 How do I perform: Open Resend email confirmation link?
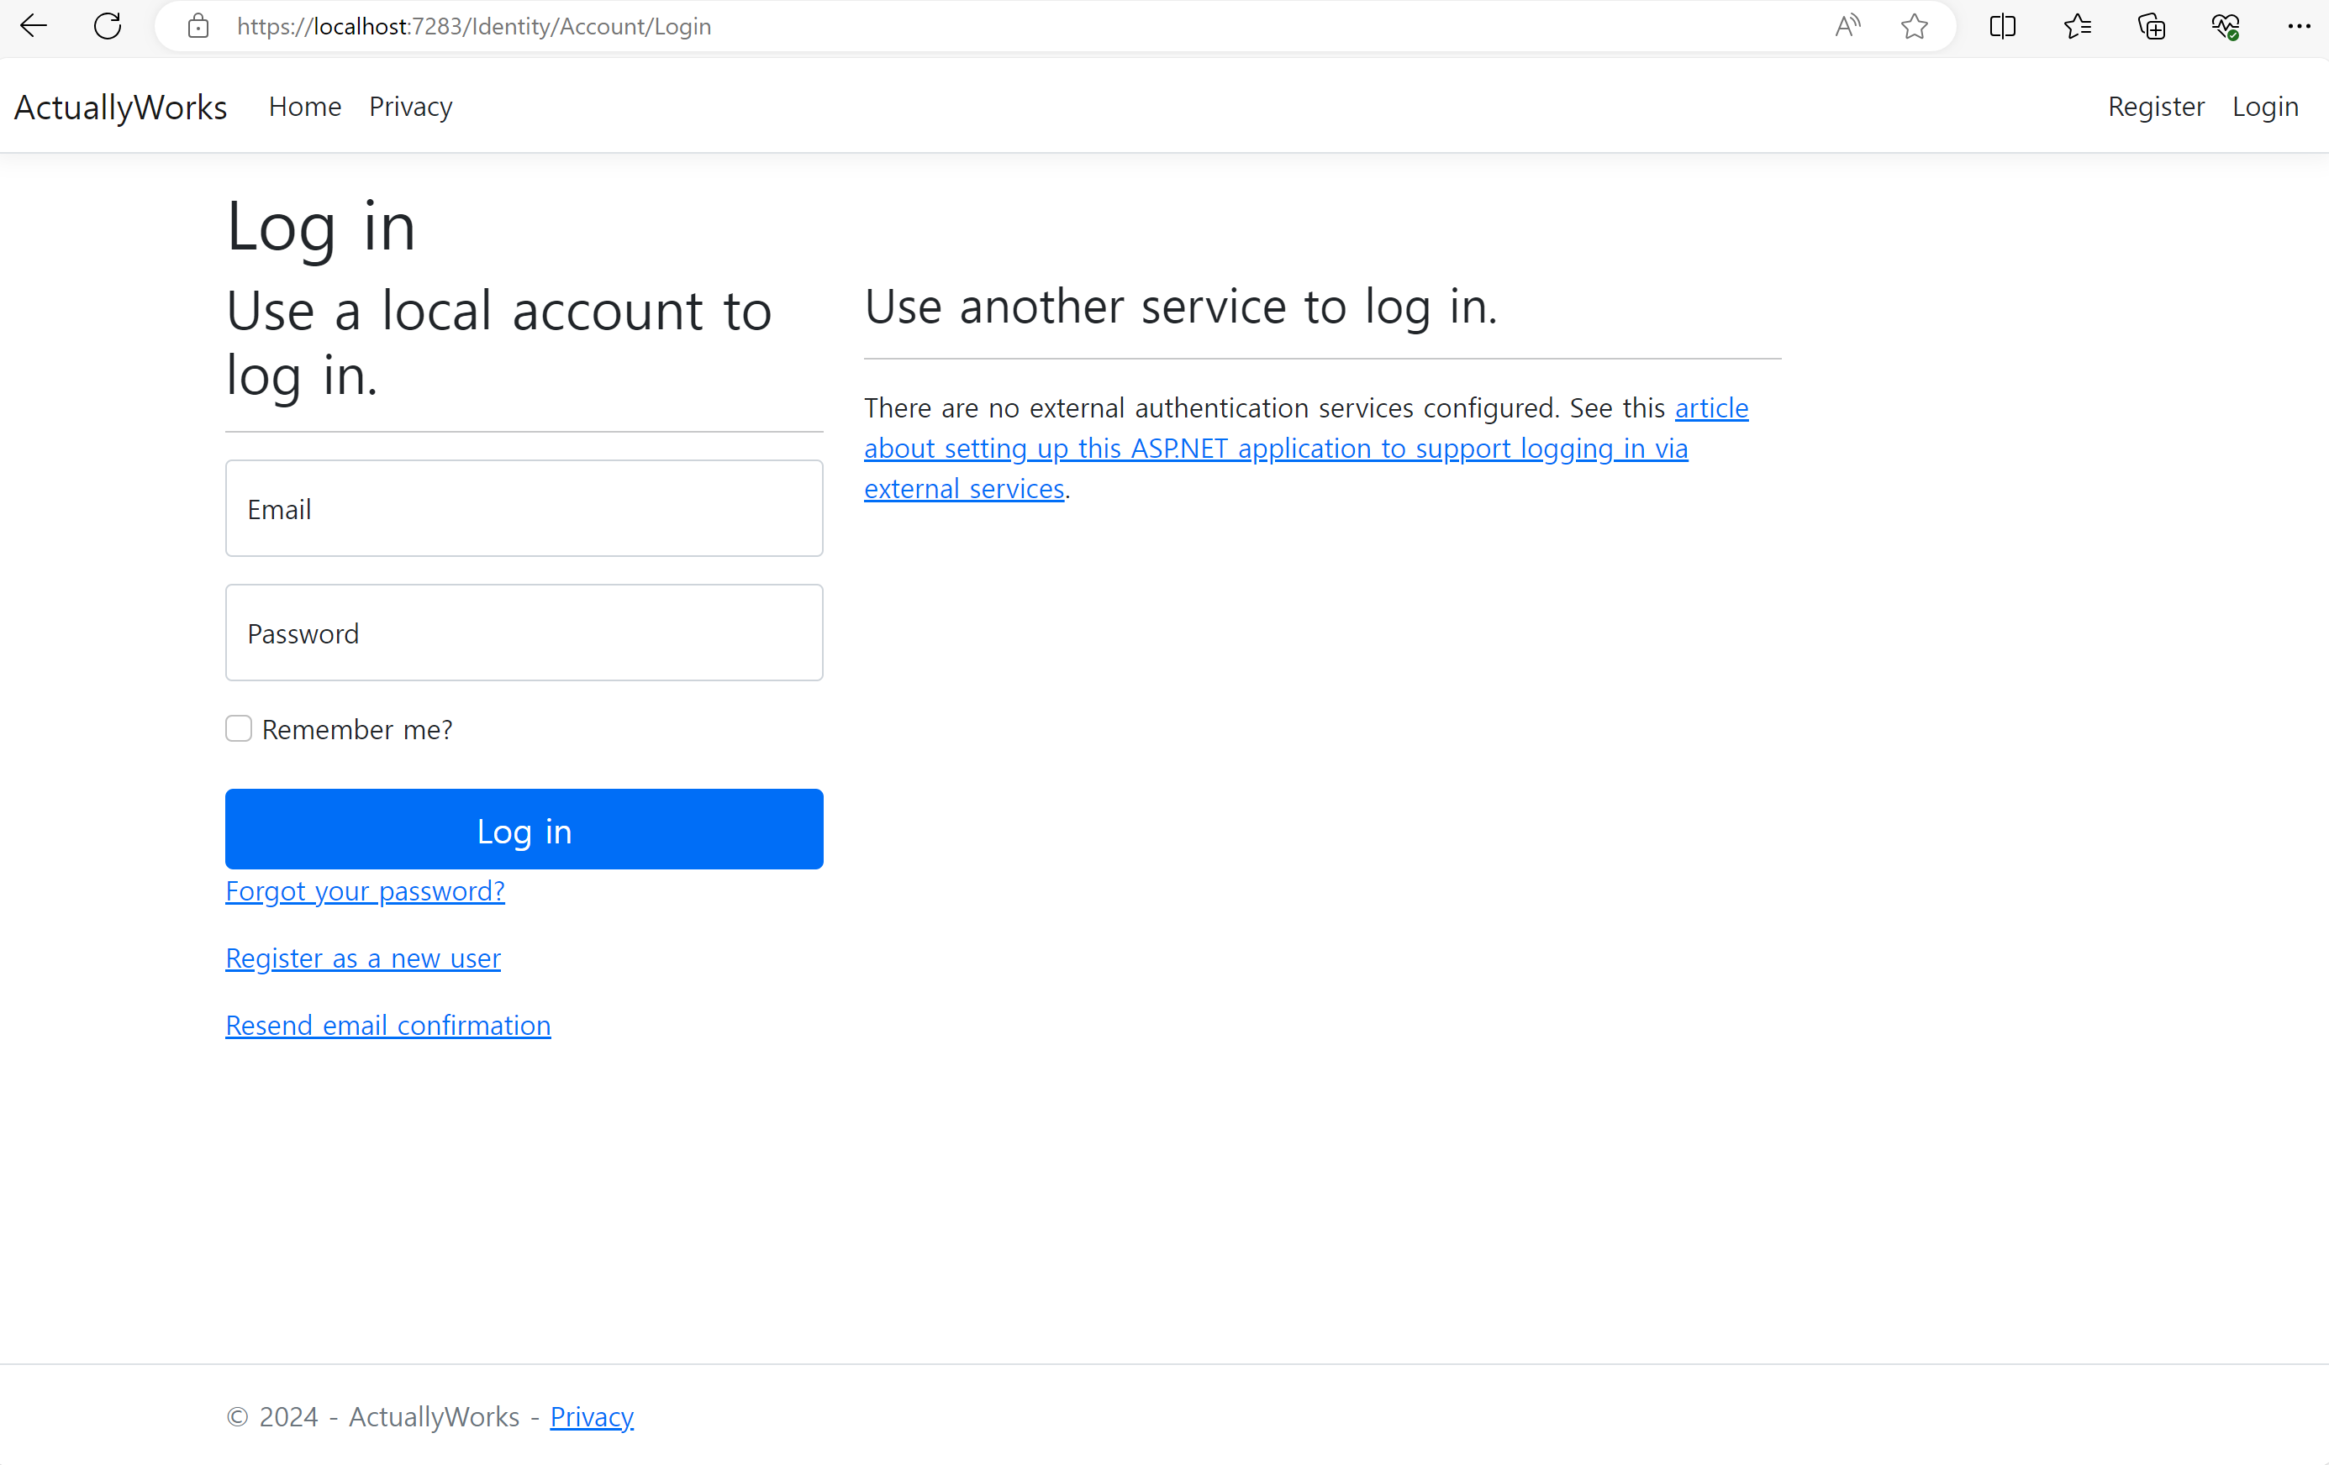387,1024
